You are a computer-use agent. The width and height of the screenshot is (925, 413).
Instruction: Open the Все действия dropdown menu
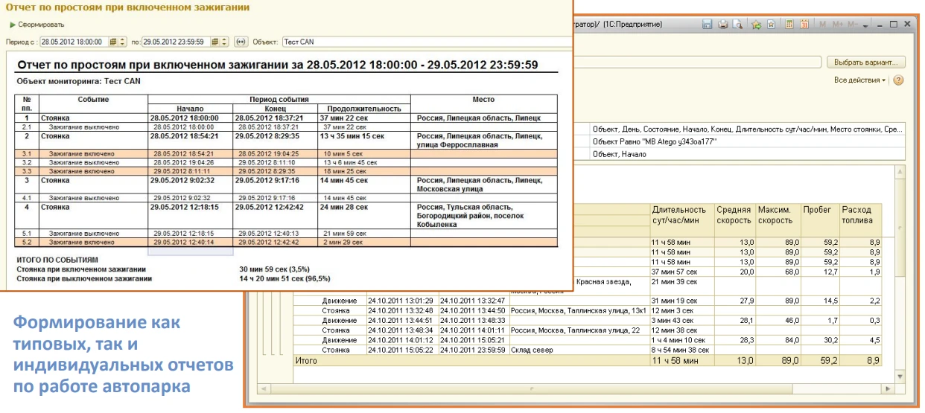click(x=861, y=80)
